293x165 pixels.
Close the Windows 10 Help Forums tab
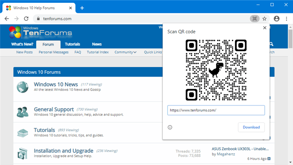70,8
